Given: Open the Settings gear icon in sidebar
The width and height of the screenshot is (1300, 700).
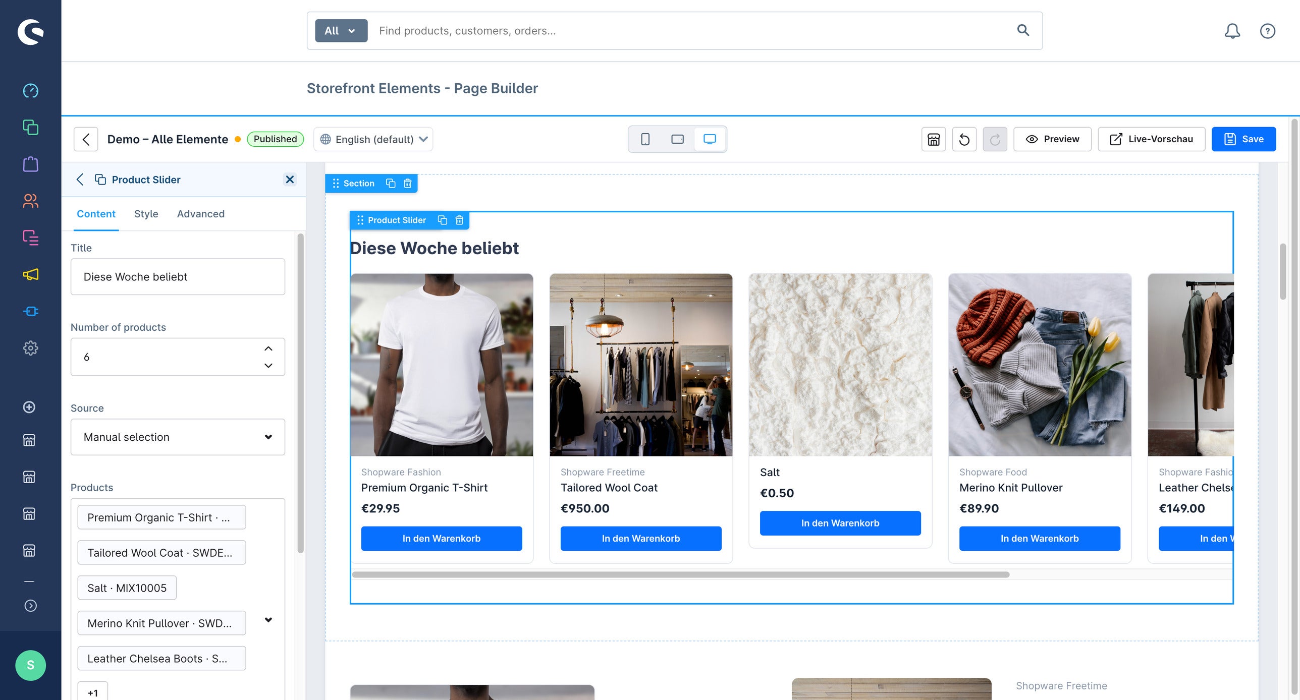Looking at the screenshot, I should [x=30, y=348].
